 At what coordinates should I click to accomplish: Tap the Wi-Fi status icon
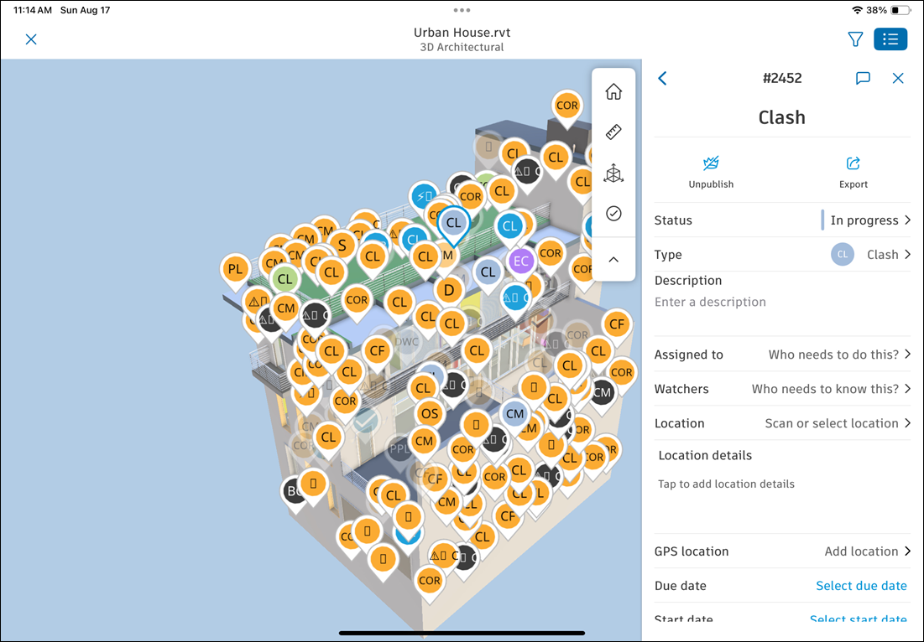click(x=858, y=10)
